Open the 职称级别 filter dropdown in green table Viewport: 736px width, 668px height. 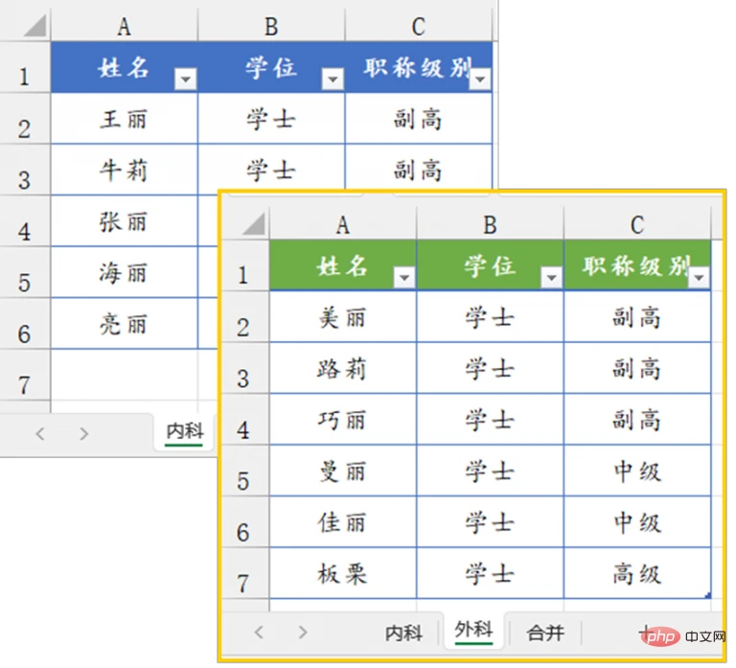click(699, 277)
